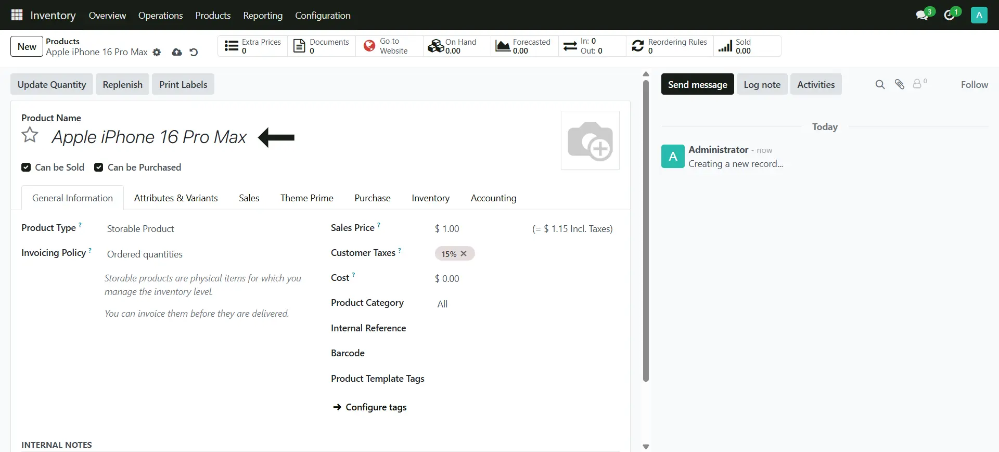Uncheck the Can be Sold checkbox
Screen dimensions: 999x452
[26, 167]
